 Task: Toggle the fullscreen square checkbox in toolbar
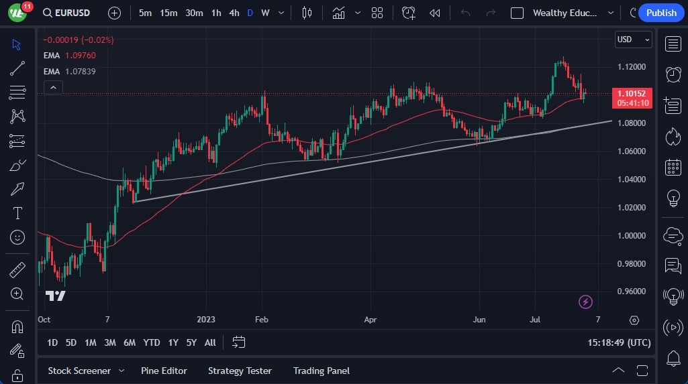[x=517, y=13]
